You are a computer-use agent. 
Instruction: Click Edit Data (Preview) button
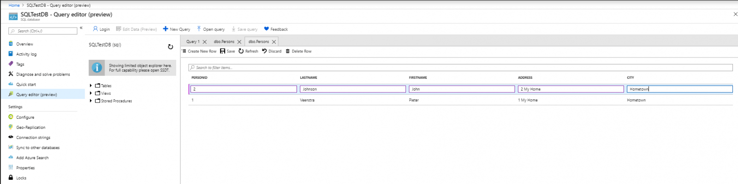137,29
